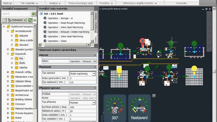217x122 pixels.
Task: Click the [-] viewport controls label
Action: (x=101, y=9)
